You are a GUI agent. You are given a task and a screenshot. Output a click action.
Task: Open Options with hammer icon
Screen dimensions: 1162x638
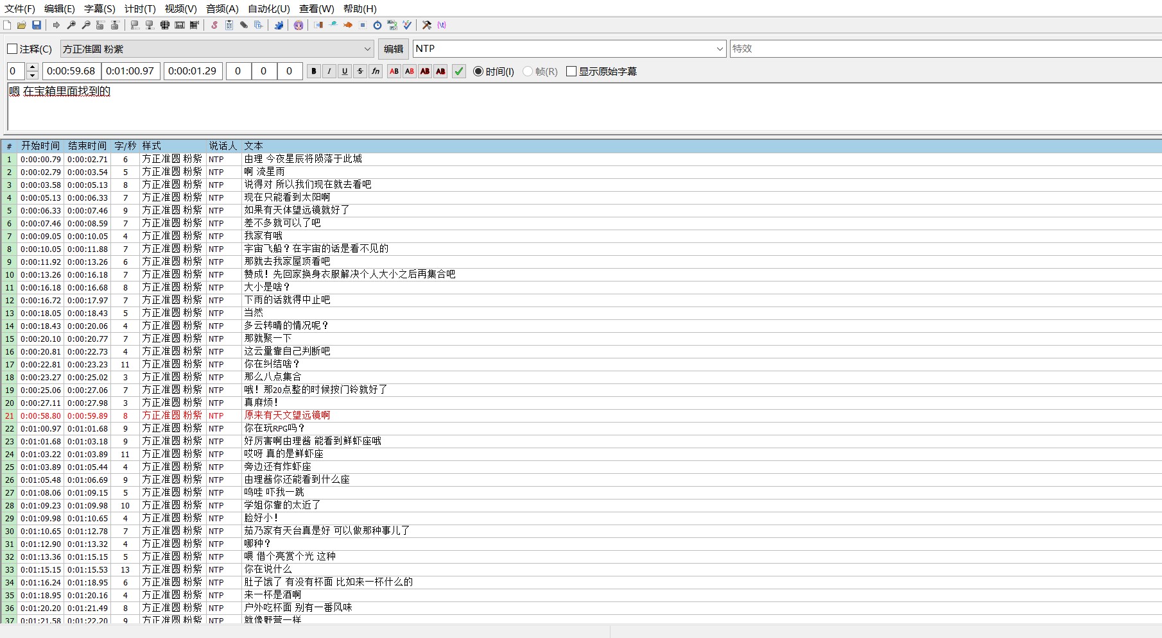(427, 25)
